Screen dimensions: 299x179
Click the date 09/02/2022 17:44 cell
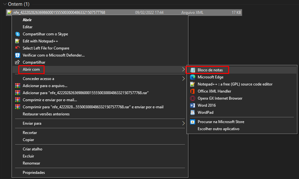click(x=149, y=13)
